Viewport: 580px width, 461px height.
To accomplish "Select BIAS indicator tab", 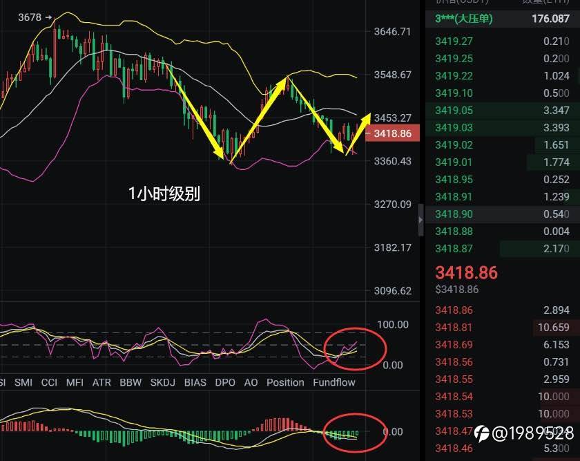I will [195, 382].
